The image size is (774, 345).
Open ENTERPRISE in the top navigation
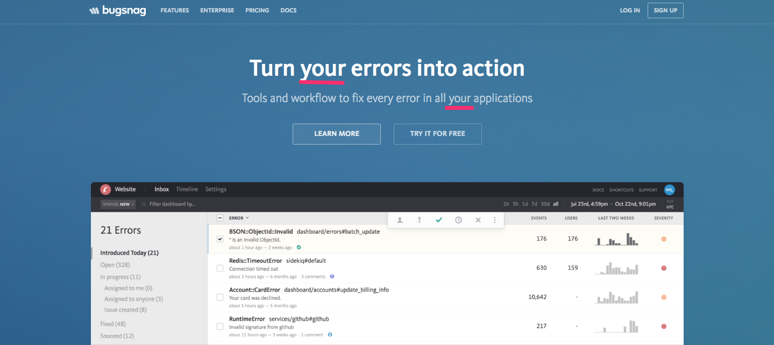pyautogui.click(x=217, y=10)
